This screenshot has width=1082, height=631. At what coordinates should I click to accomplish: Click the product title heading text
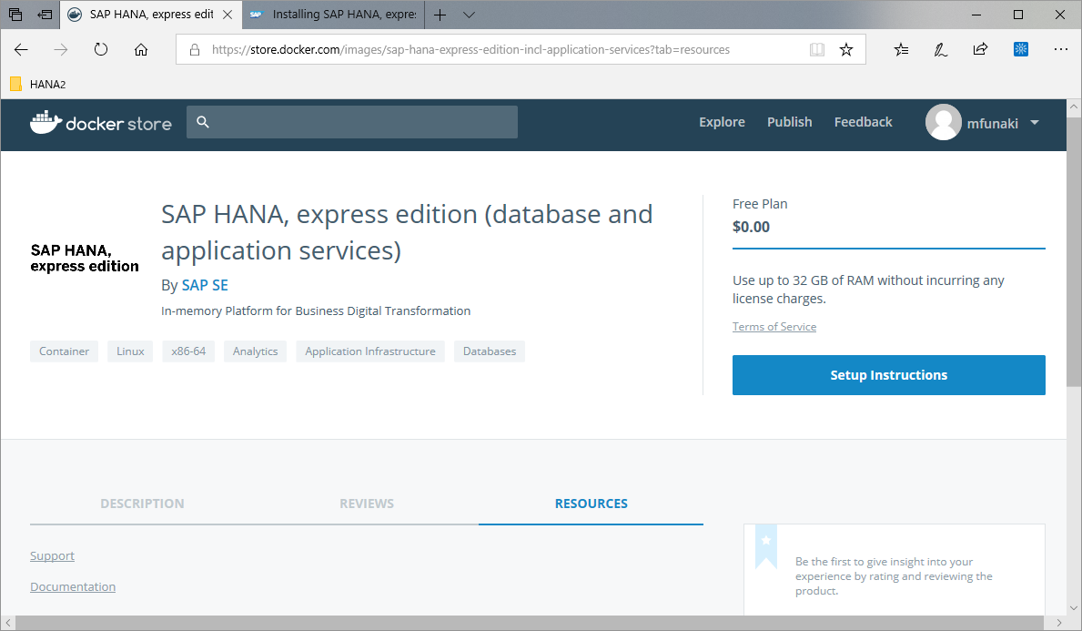[x=407, y=232]
